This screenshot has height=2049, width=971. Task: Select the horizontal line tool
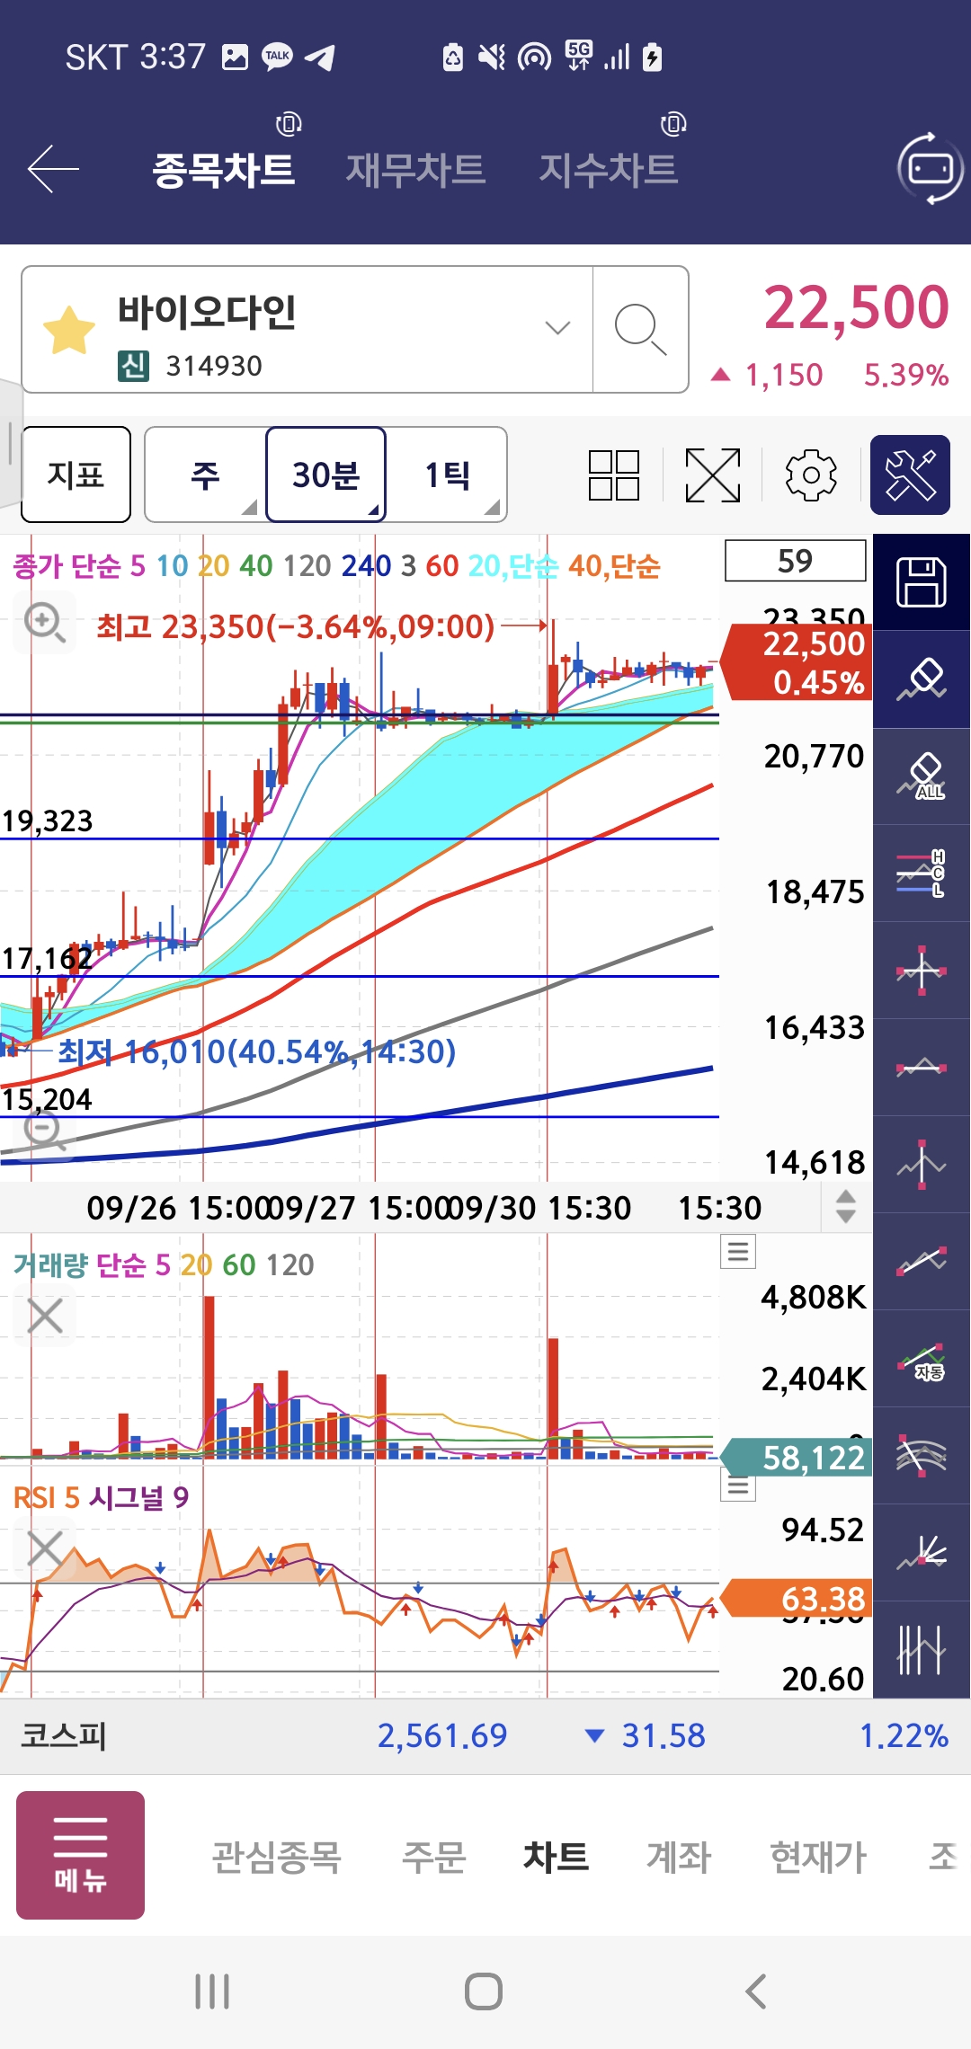click(x=922, y=1068)
